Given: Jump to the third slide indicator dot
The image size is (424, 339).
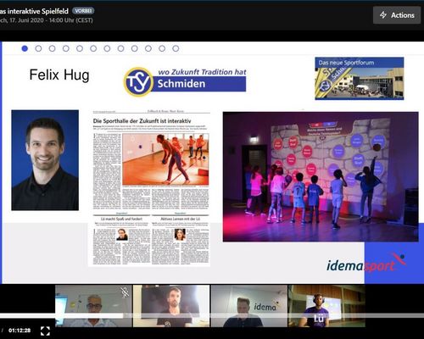Looking at the screenshot, I should 52,48.
